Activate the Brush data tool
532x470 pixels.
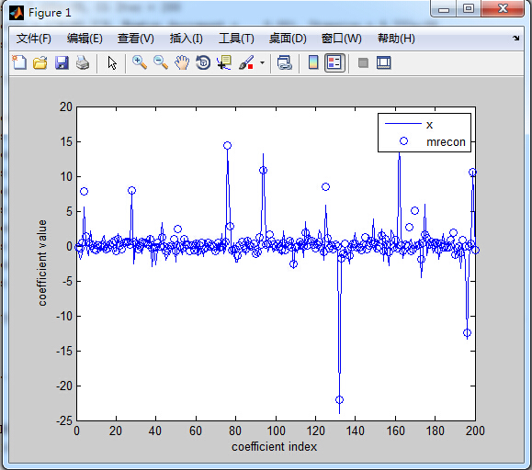(246, 62)
